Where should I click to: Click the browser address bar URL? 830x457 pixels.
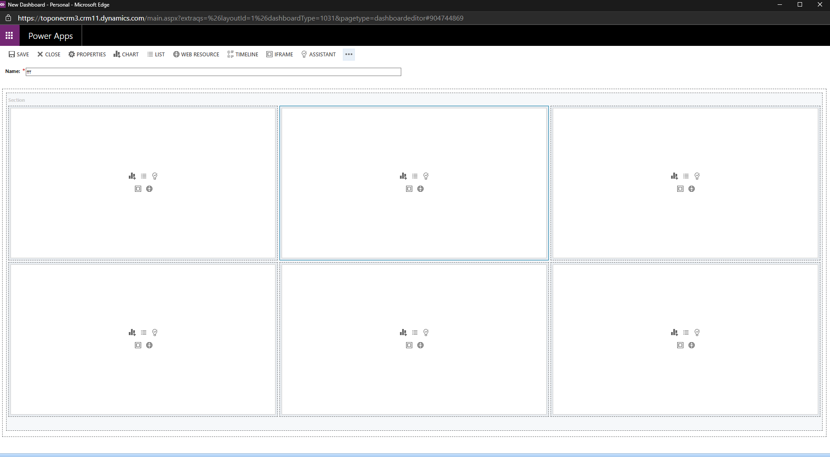(241, 18)
